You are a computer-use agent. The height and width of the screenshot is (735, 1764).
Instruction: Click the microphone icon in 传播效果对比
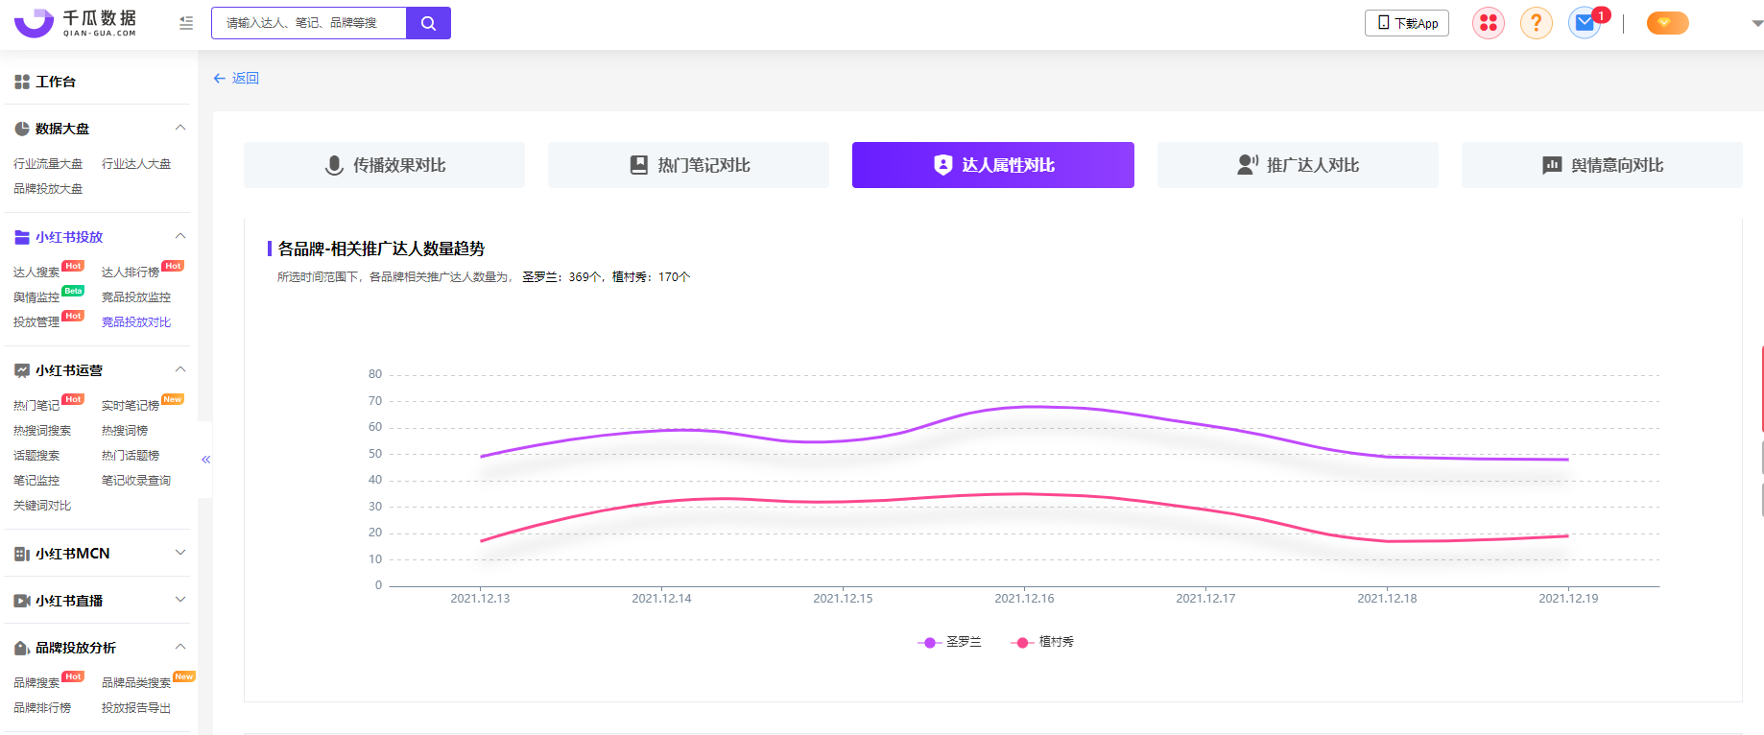334,165
